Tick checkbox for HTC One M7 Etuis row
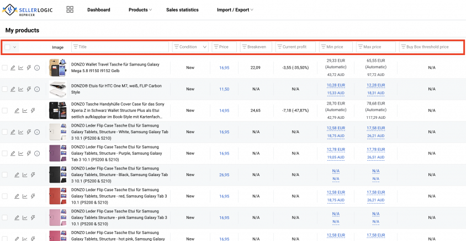 coord(5,89)
